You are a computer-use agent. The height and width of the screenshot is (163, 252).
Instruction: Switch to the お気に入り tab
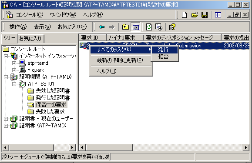pyautogui.click(x=30, y=39)
